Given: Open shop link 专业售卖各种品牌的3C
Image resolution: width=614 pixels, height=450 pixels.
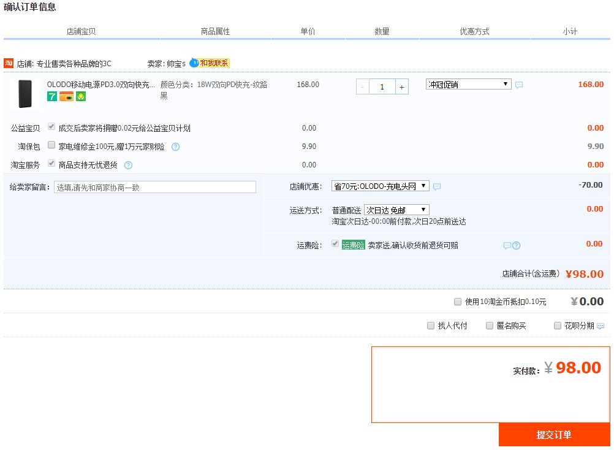Looking at the screenshot, I should (x=74, y=63).
